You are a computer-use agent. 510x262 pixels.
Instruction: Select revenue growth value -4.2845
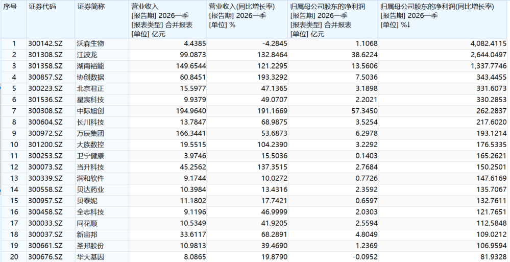pyautogui.click(x=276, y=43)
